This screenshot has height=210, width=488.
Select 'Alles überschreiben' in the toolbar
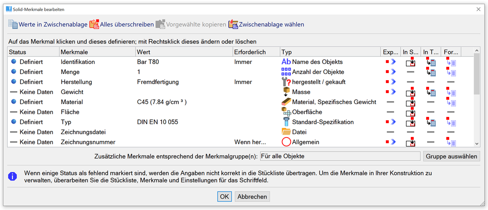pos(121,24)
